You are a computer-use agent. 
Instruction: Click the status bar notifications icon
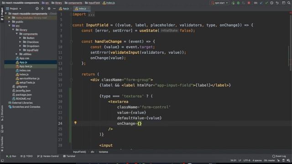point(288,160)
